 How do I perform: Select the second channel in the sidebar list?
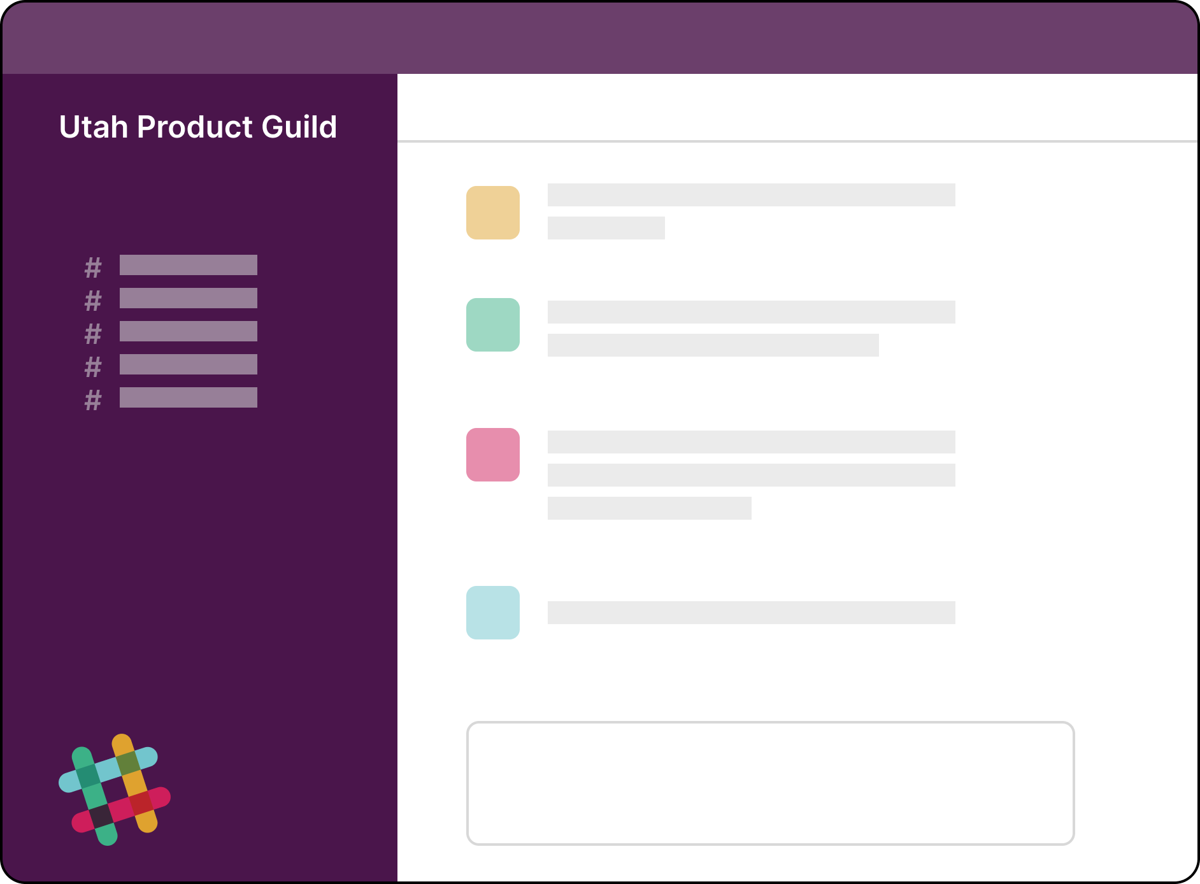click(189, 298)
